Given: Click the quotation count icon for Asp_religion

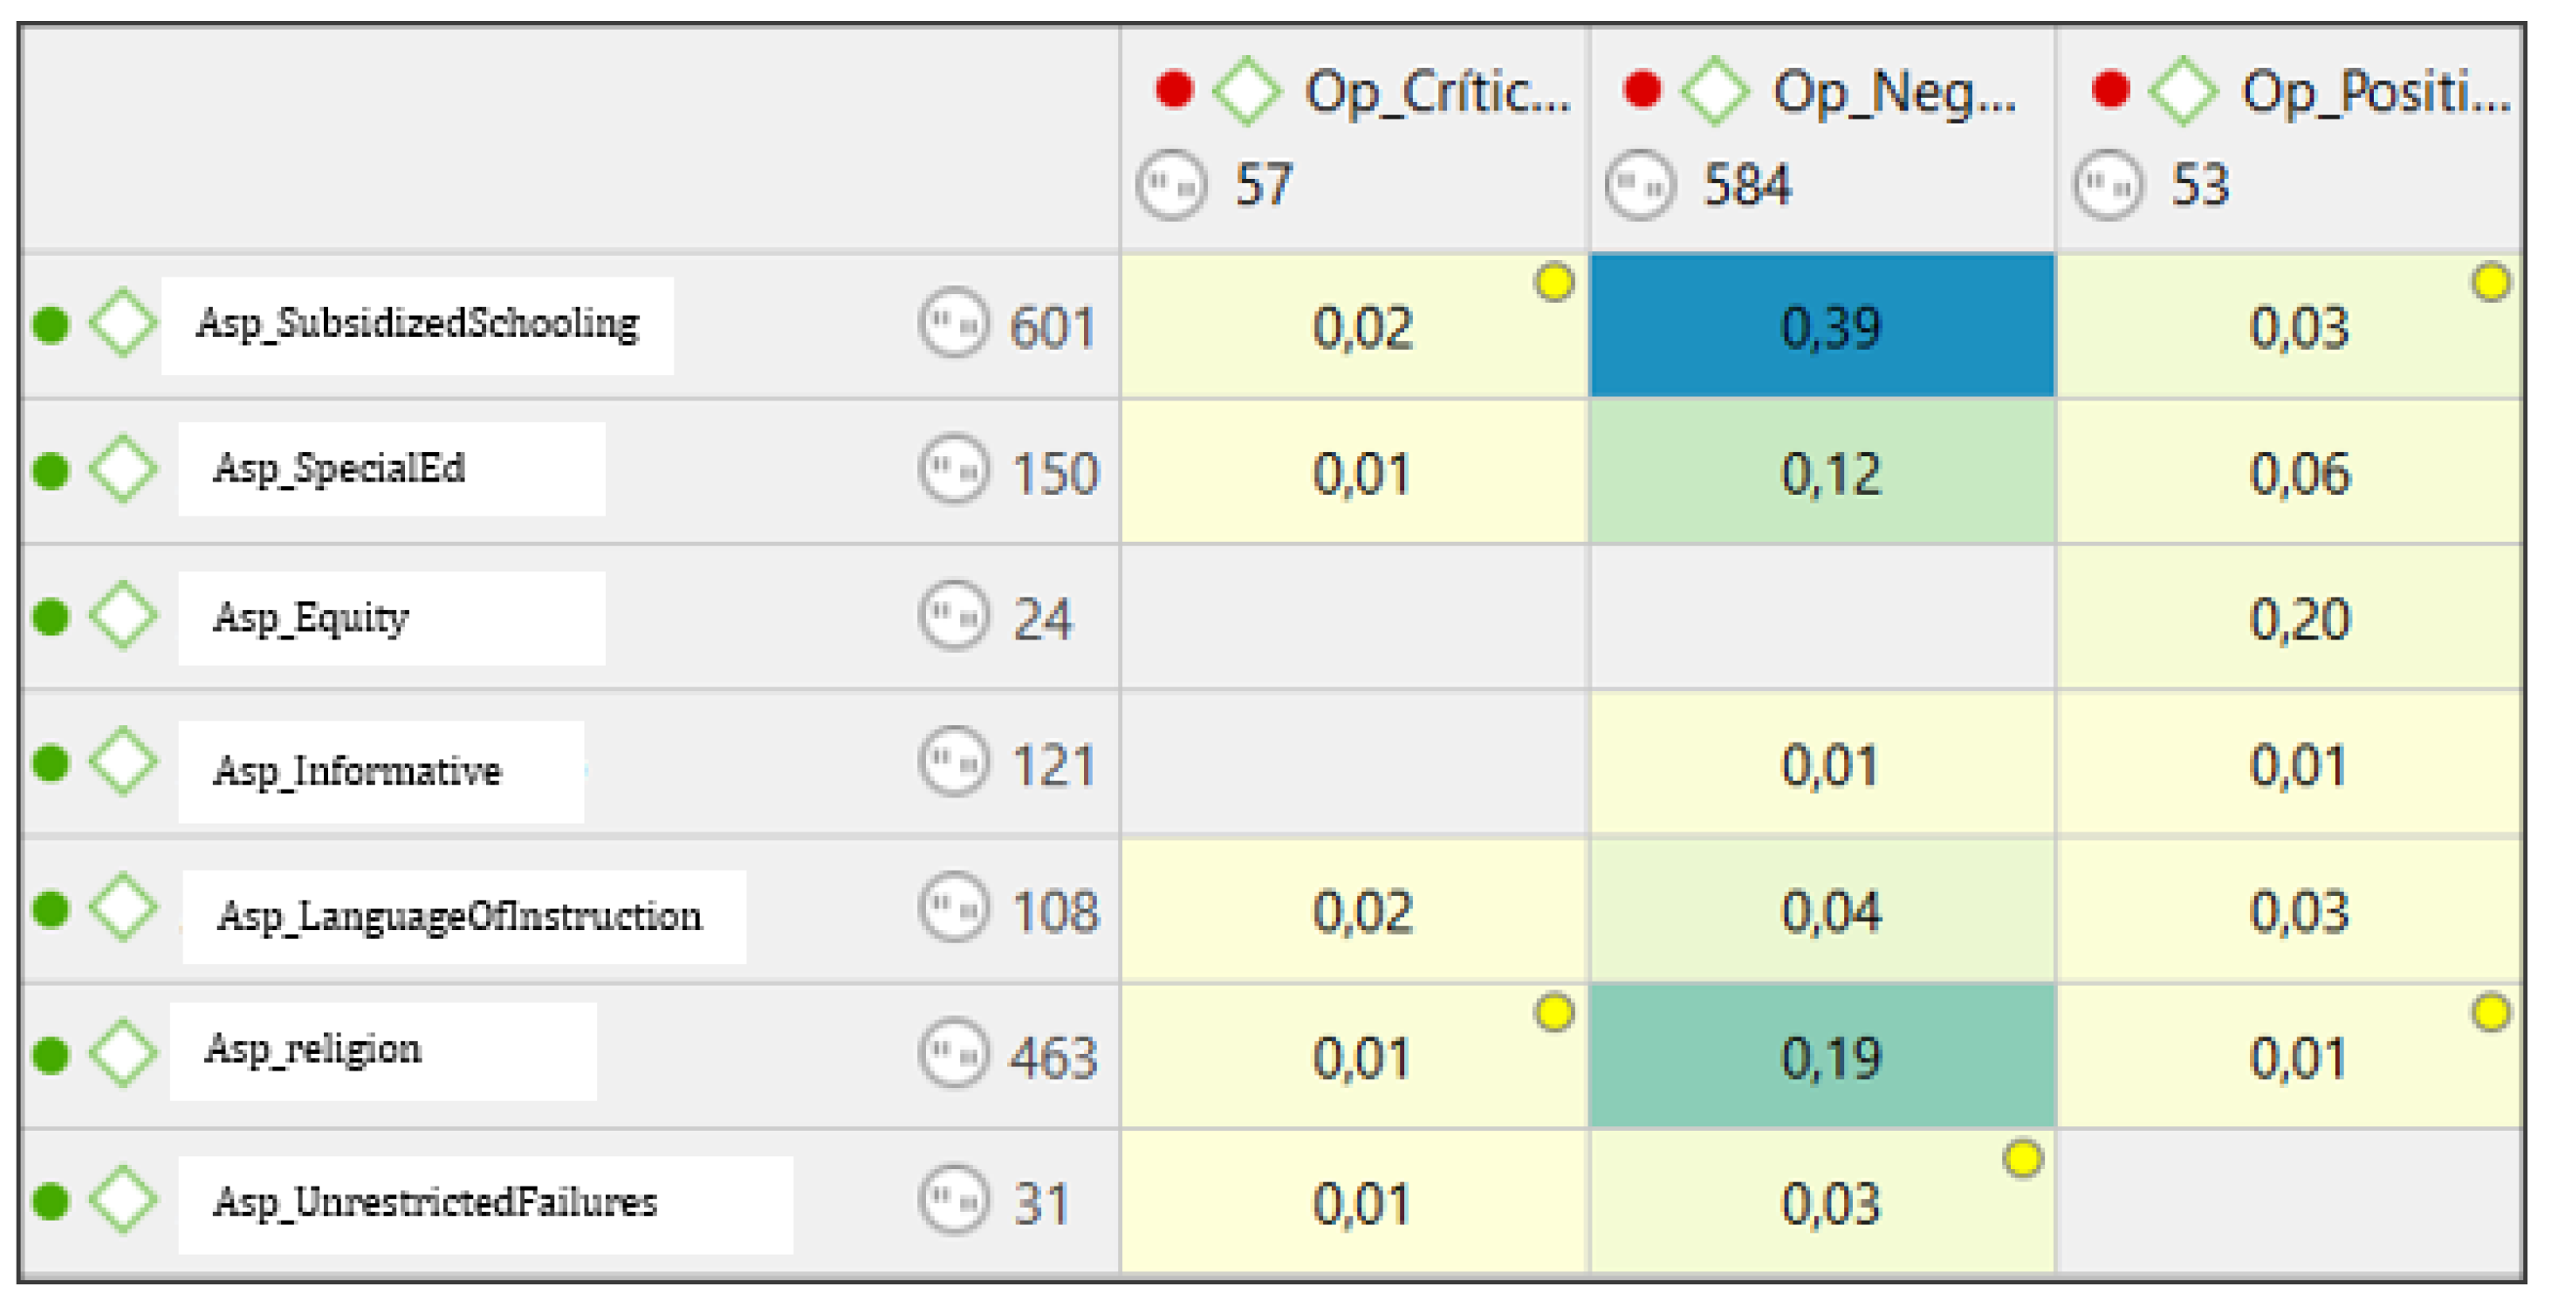Looking at the screenshot, I should (x=953, y=1053).
